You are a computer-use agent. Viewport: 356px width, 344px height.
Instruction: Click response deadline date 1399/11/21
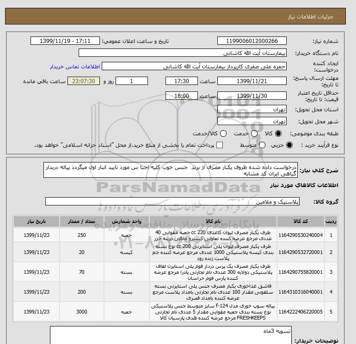[x=252, y=81]
